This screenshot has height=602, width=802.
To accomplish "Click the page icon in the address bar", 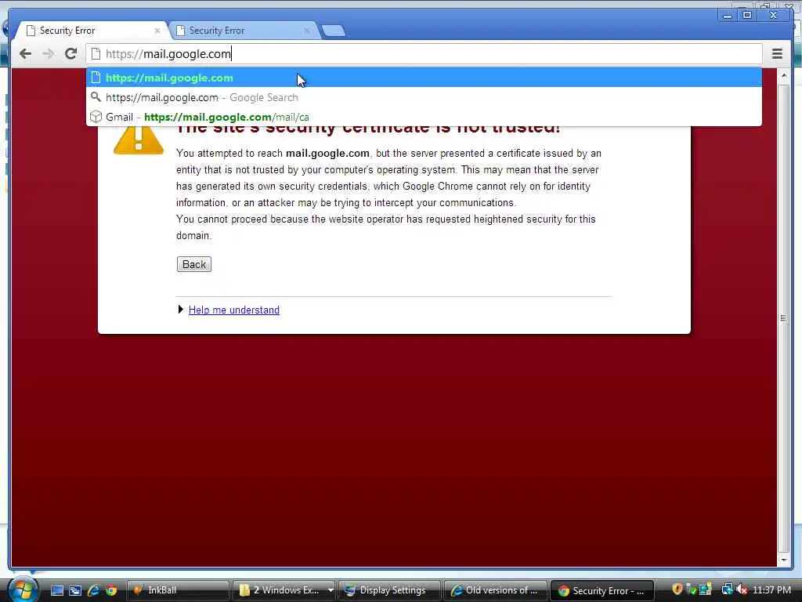I will (x=96, y=54).
